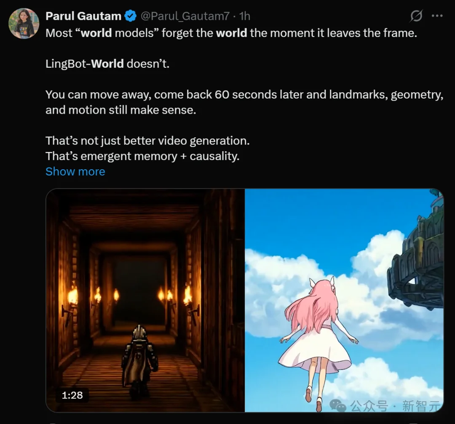Click the Parul Gautam display name

pyautogui.click(x=83, y=16)
